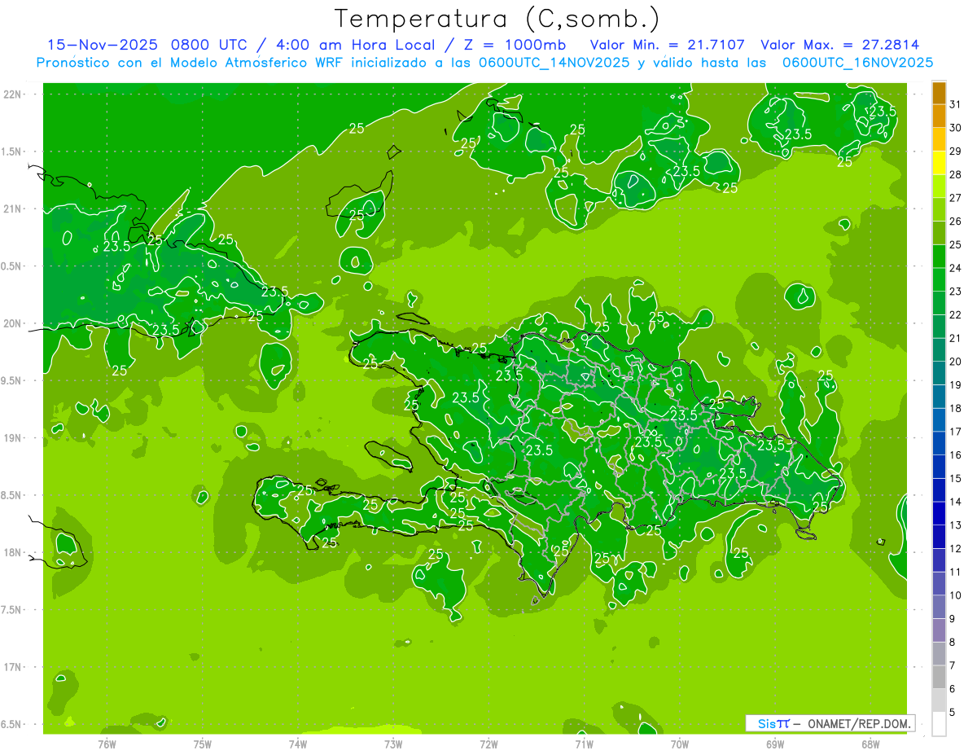
Task: Click the legend scale value 28
Action: click(x=956, y=174)
